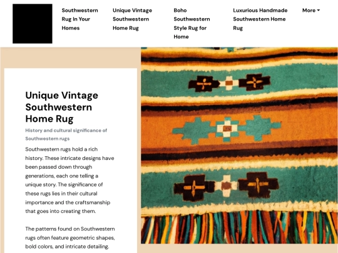338x253 pixels.
Task: Click the upper-right dark cross motif on rug
Action: coord(254,82)
